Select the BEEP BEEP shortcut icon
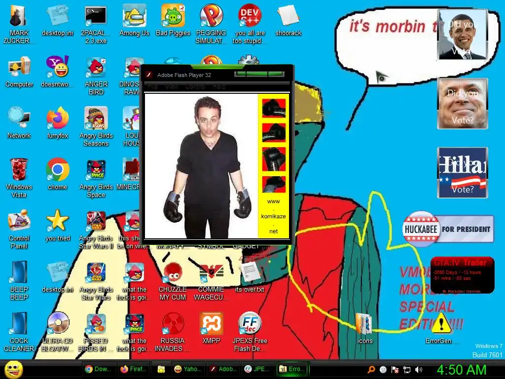This screenshot has width=505, height=379. [19, 280]
